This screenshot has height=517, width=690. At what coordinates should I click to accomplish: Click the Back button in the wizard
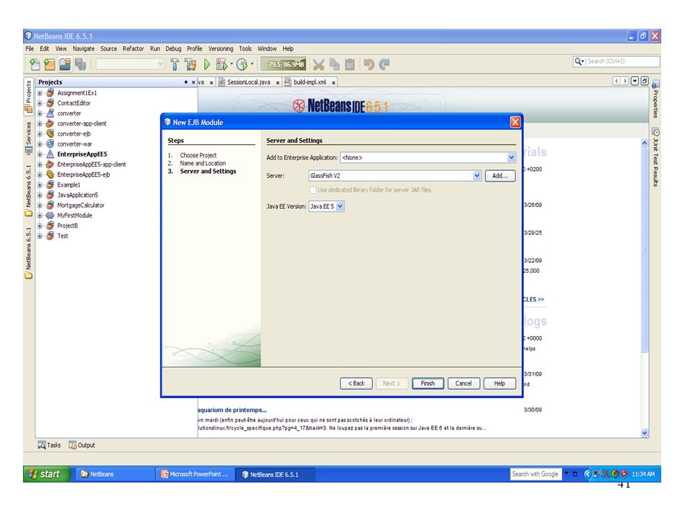click(x=356, y=383)
